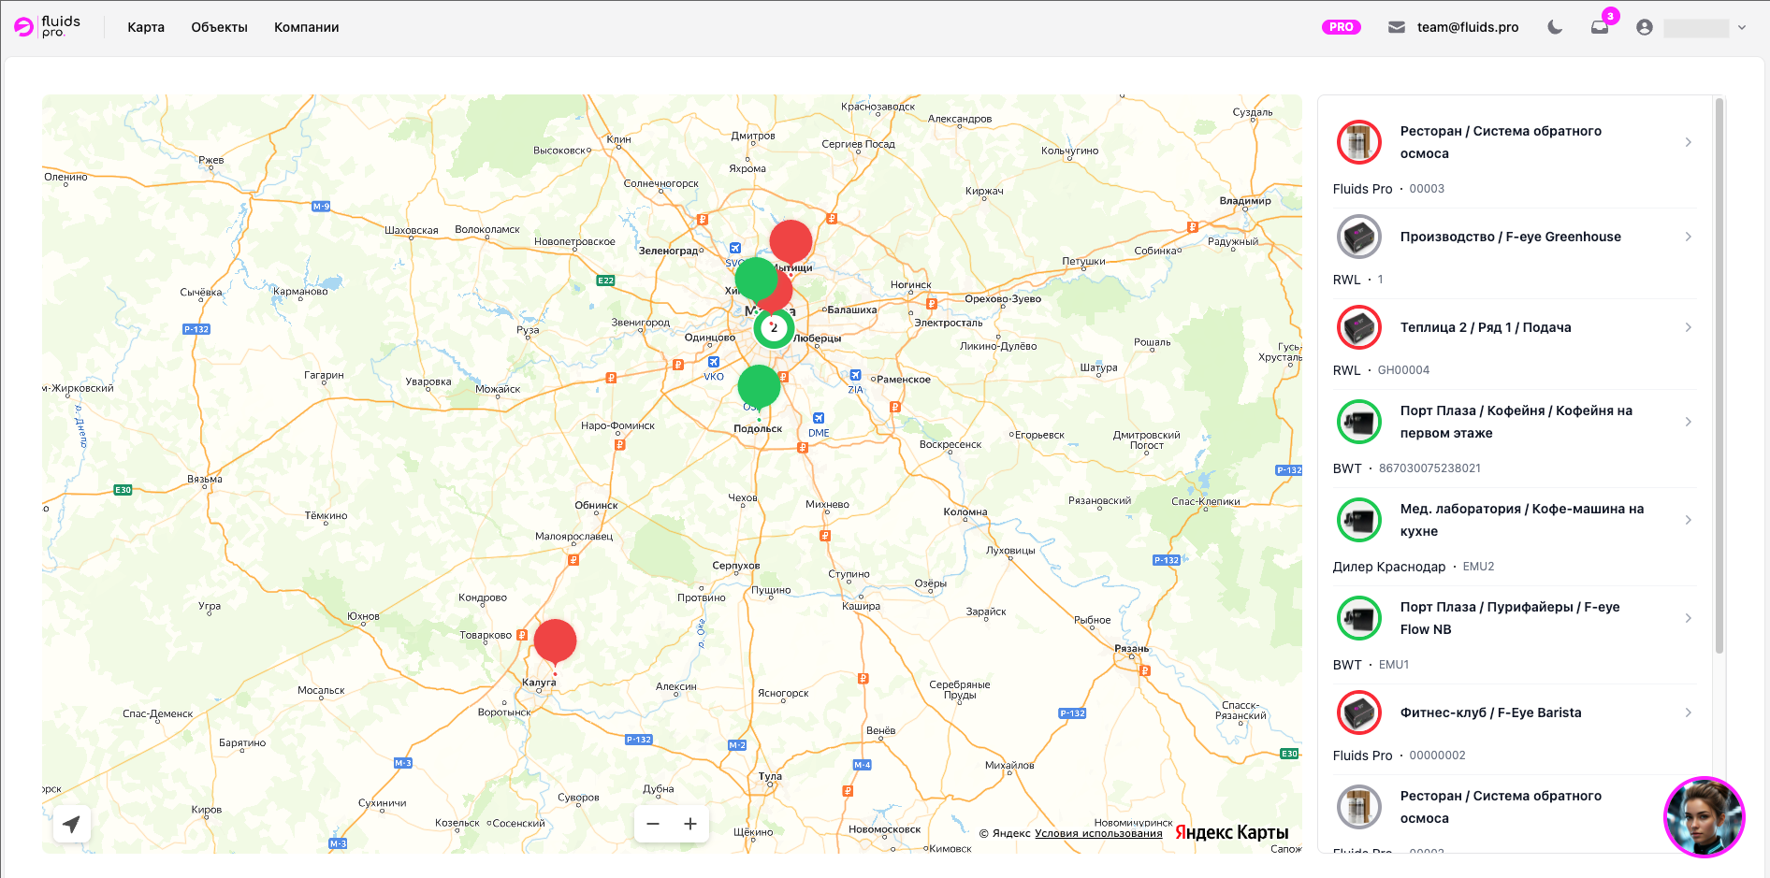1770x878 pixels.
Task: Zoom out the map with minus
Action: pyautogui.click(x=653, y=824)
